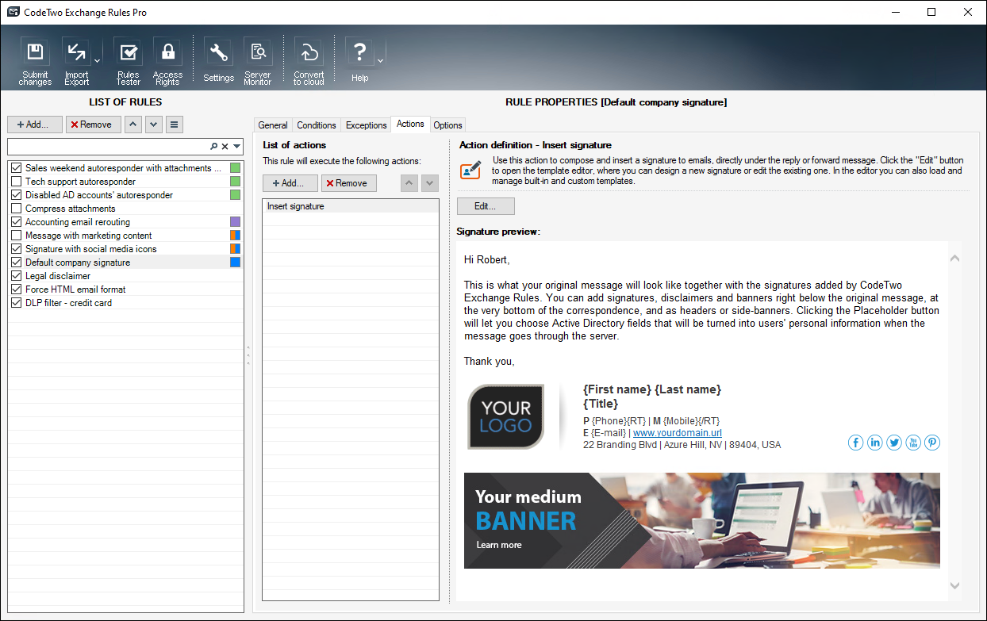Toggle Sales weekend autoresponder checkbox
This screenshot has width=987, height=621.
coord(17,168)
